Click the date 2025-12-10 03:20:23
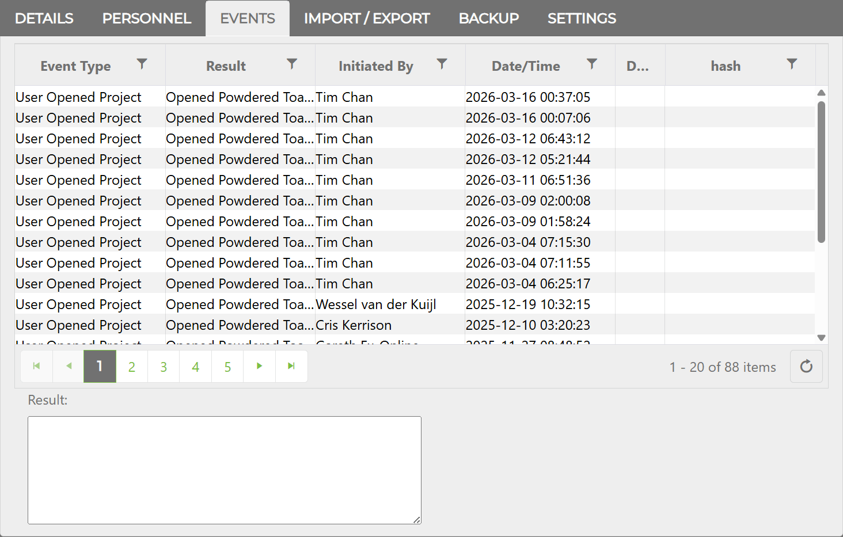This screenshot has width=843, height=537. click(x=528, y=325)
